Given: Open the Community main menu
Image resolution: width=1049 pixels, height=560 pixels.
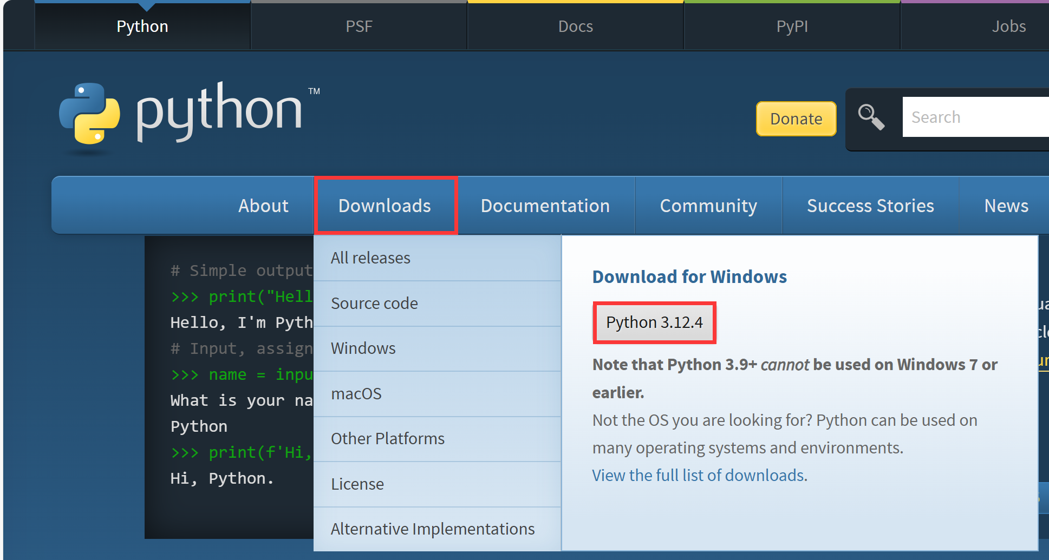Looking at the screenshot, I should [x=708, y=206].
